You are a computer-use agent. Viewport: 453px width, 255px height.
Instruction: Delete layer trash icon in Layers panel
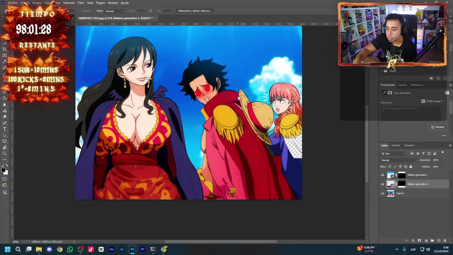(x=445, y=241)
